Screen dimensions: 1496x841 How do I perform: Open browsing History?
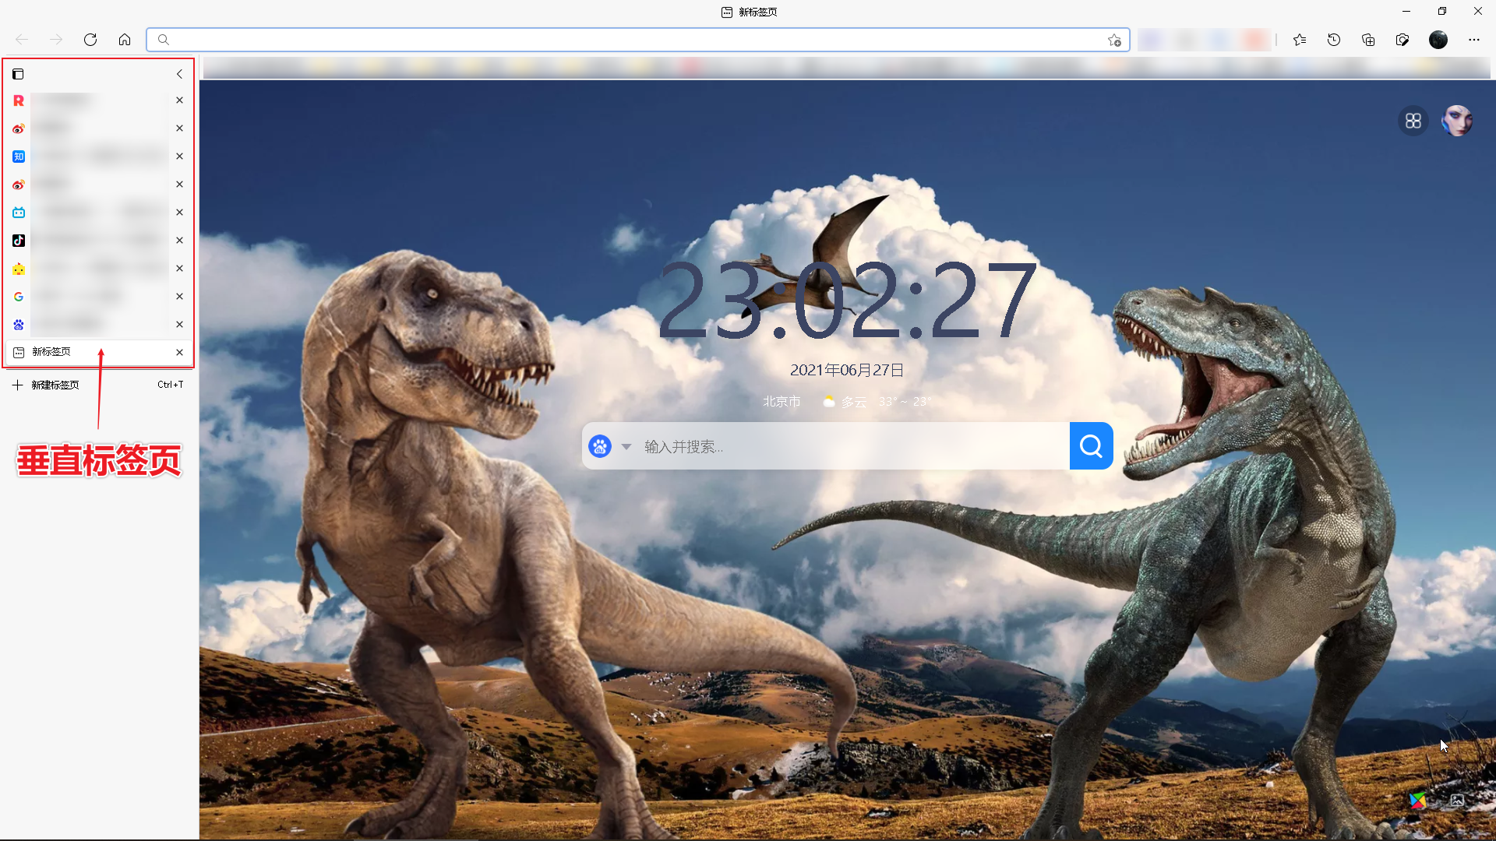point(1334,40)
